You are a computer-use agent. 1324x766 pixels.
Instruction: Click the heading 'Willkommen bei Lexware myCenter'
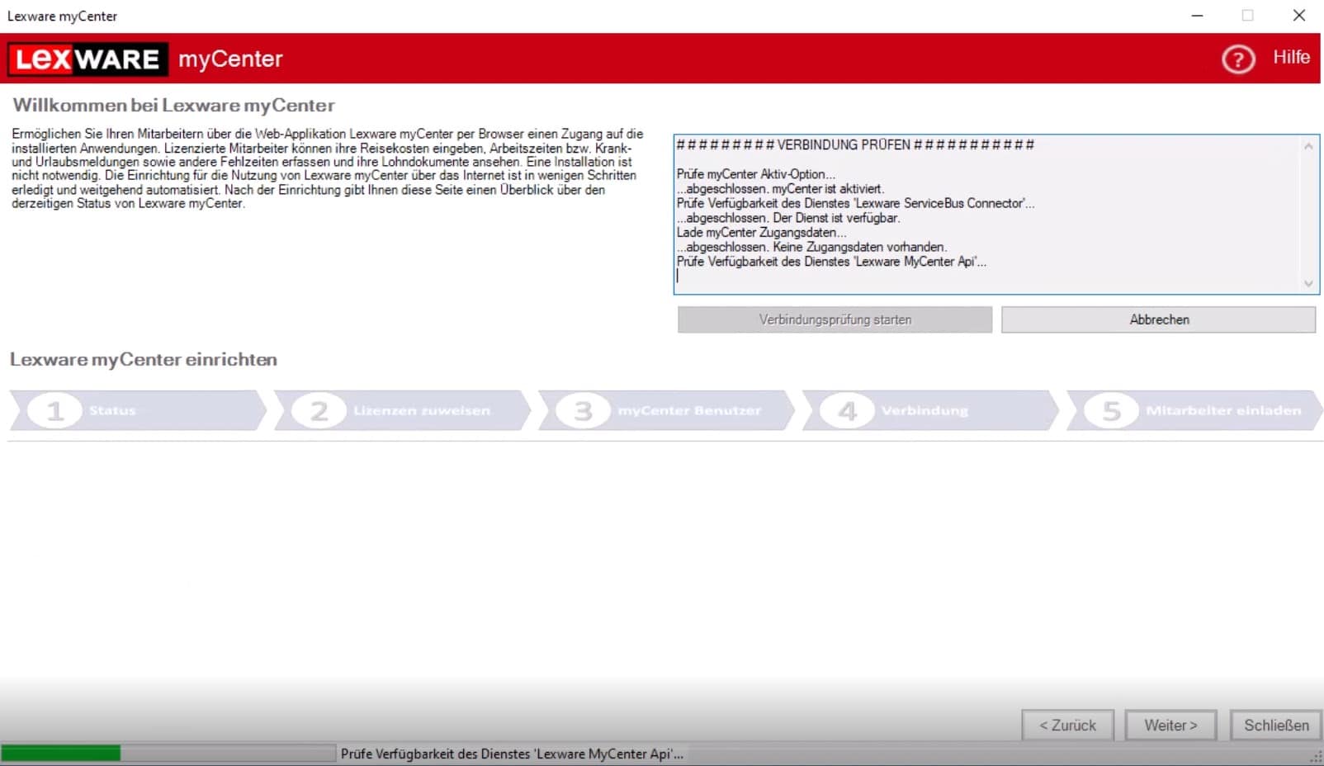point(174,106)
